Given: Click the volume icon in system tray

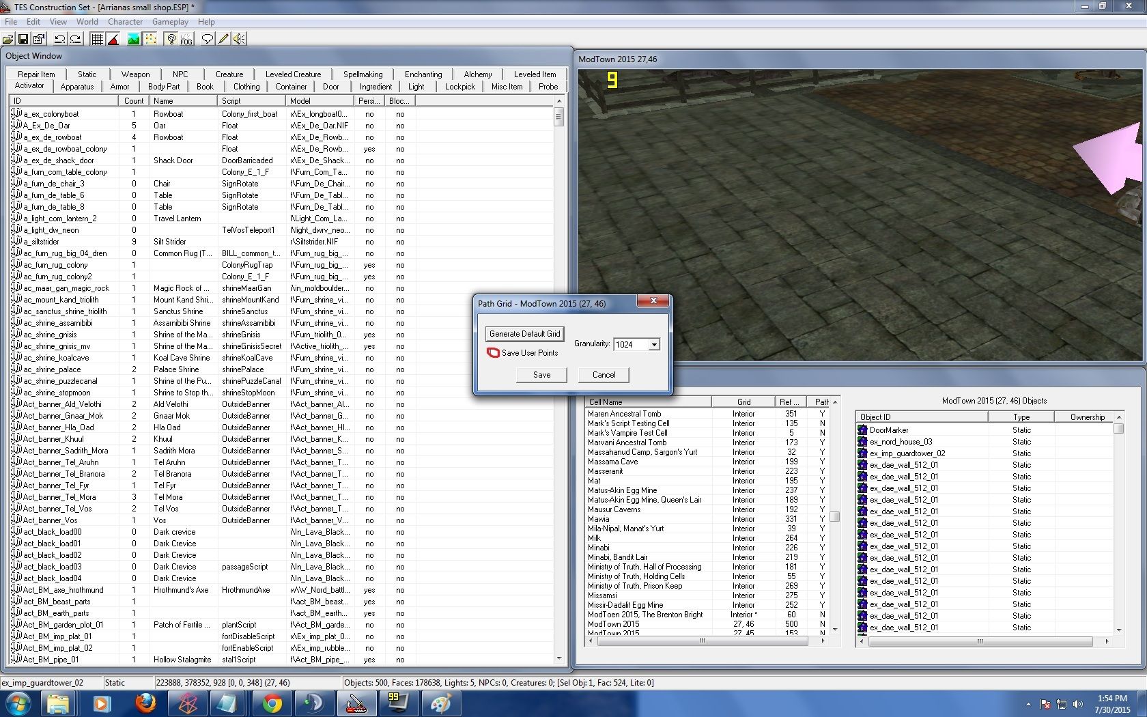Looking at the screenshot, I should point(1077,704).
